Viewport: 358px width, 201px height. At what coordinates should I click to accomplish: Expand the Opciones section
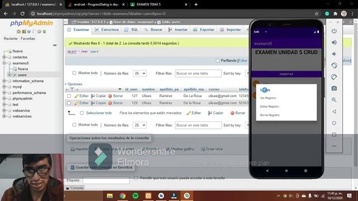(73, 84)
